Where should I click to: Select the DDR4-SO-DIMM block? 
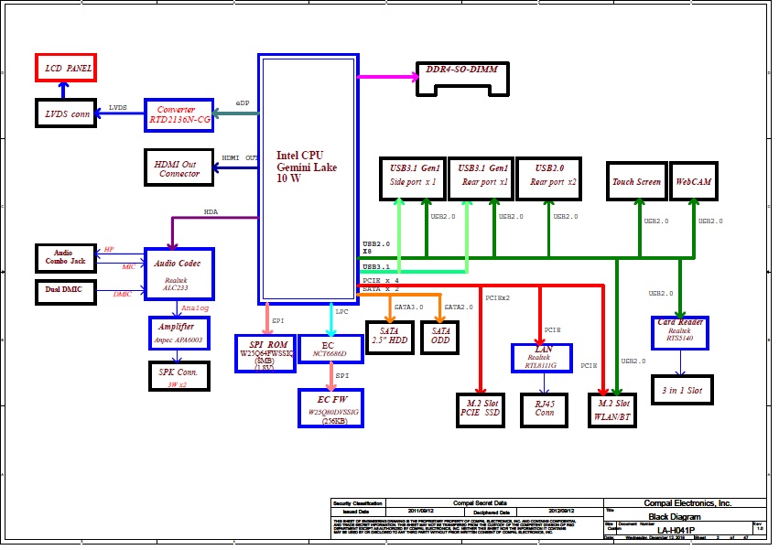(462, 79)
